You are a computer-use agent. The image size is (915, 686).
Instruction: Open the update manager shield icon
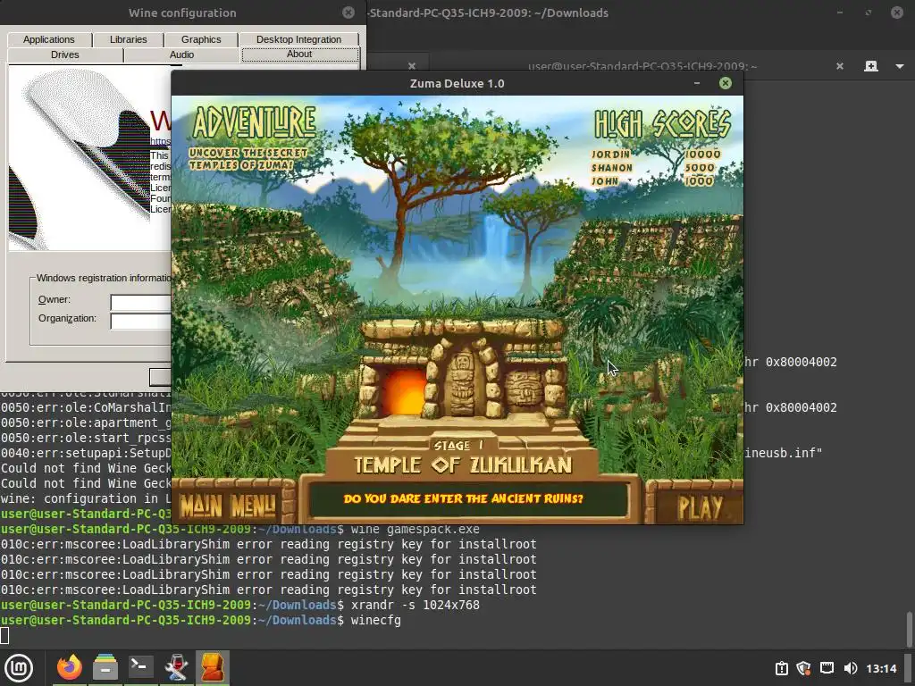(x=803, y=668)
